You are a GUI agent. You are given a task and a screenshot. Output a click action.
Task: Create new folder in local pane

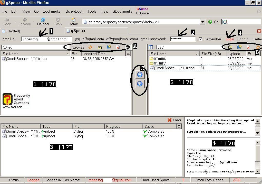tap(109, 47)
